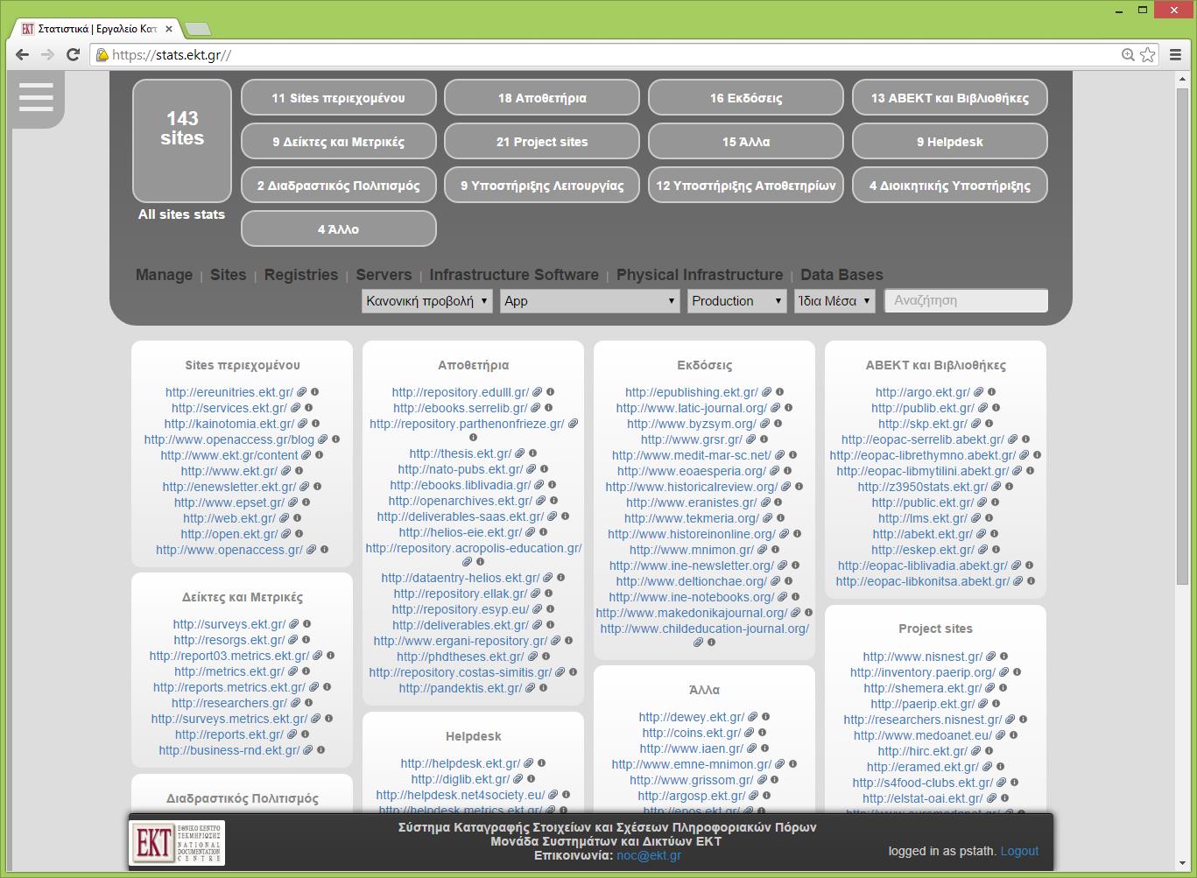The width and height of the screenshot is (1197, 878).
Task: Click info icon after thesis.ekt.gr
Action: (532, 453)
